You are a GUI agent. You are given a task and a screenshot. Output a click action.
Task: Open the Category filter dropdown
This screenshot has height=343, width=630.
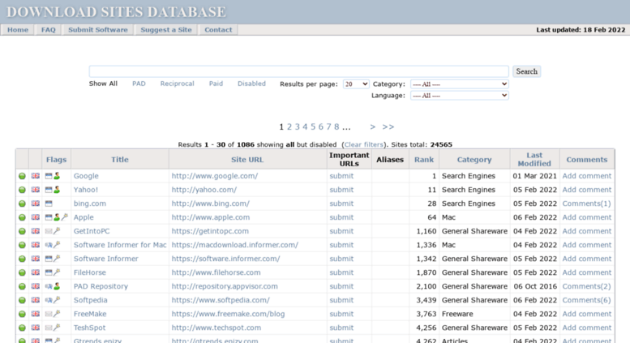click(459, 84)
